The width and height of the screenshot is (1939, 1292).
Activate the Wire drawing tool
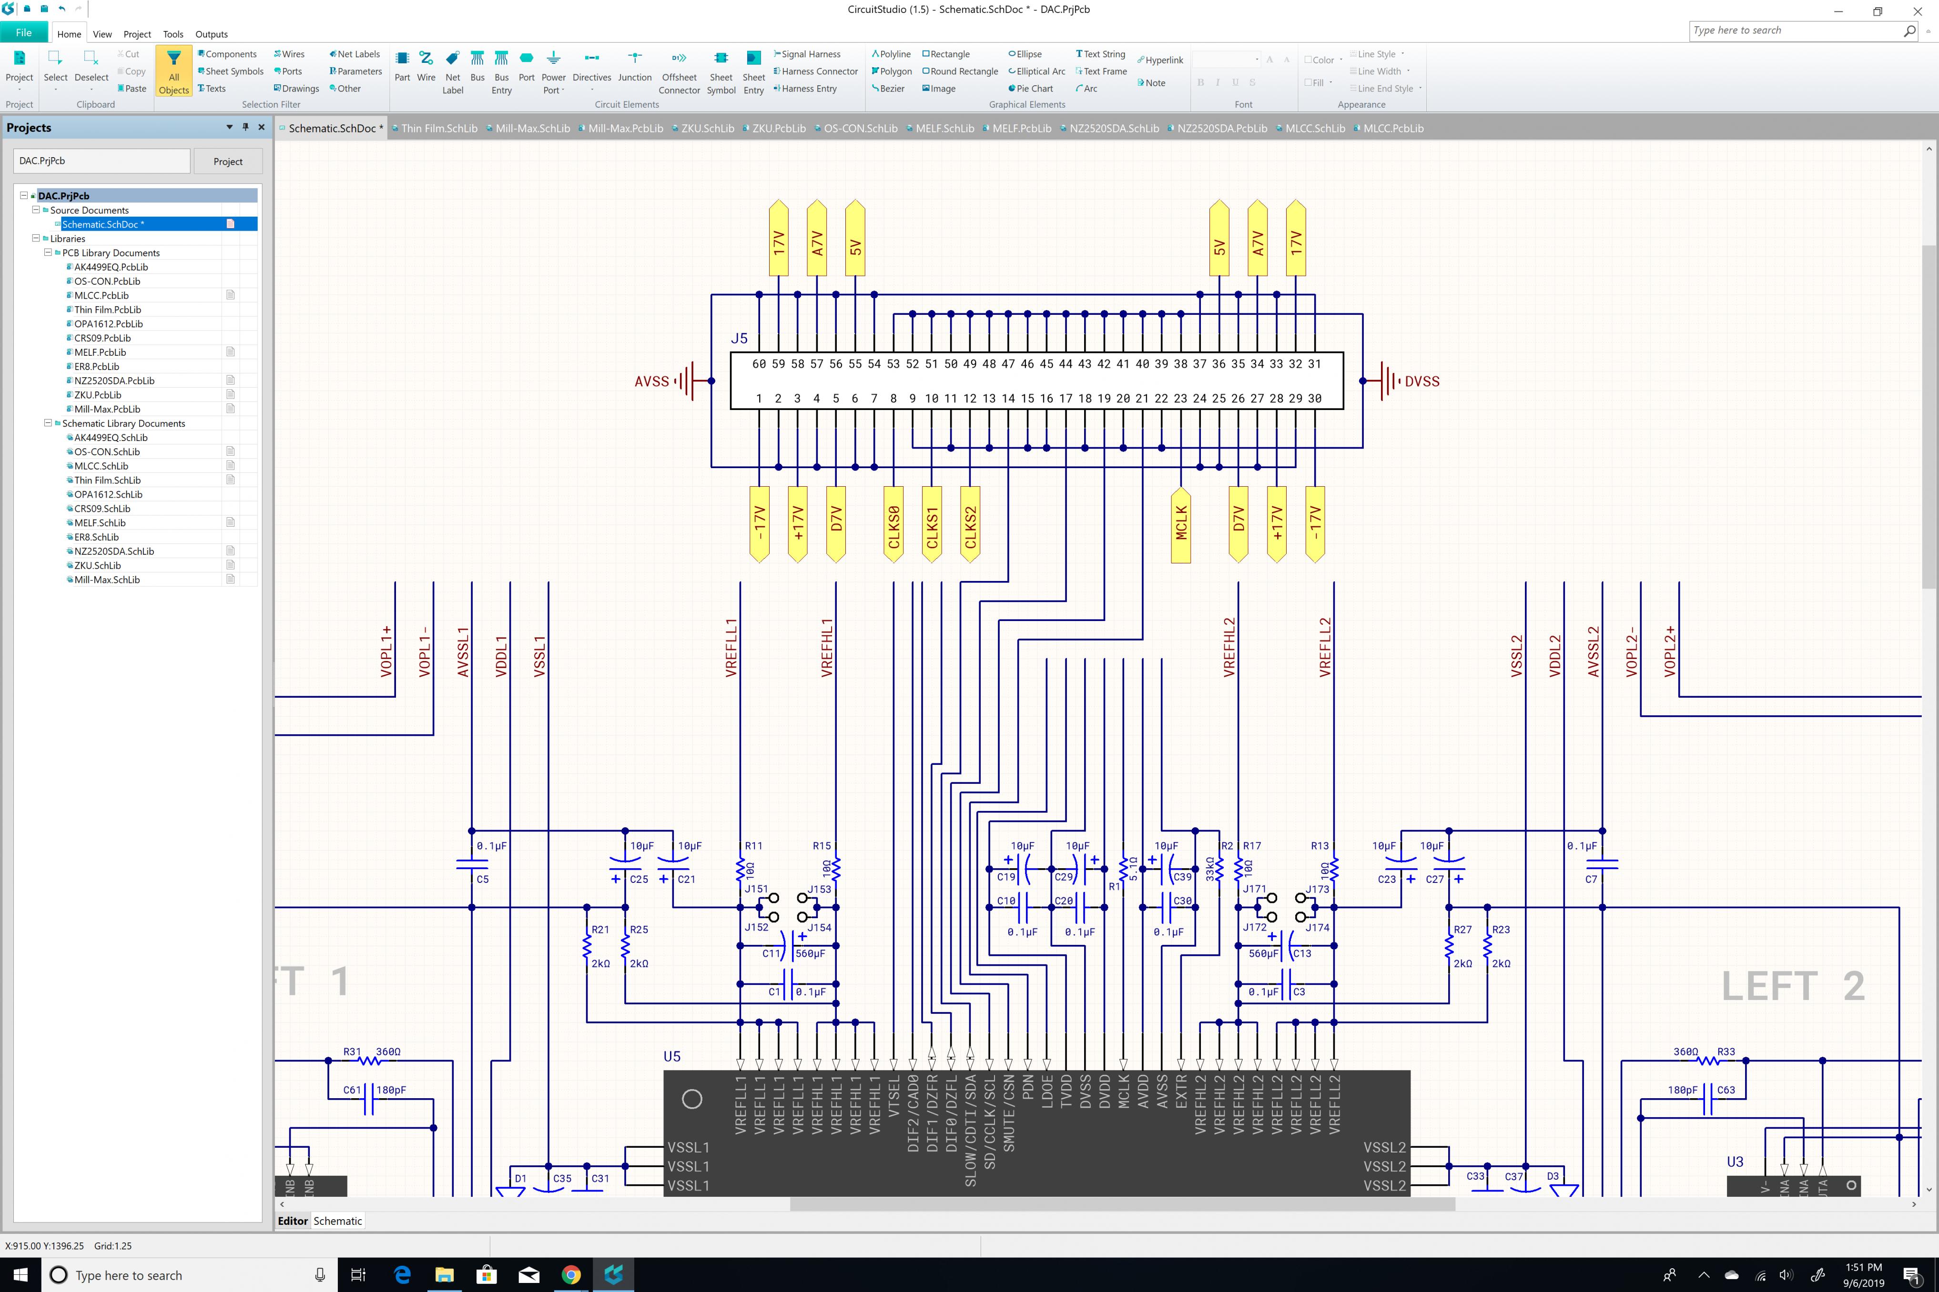tap(426, 67)
